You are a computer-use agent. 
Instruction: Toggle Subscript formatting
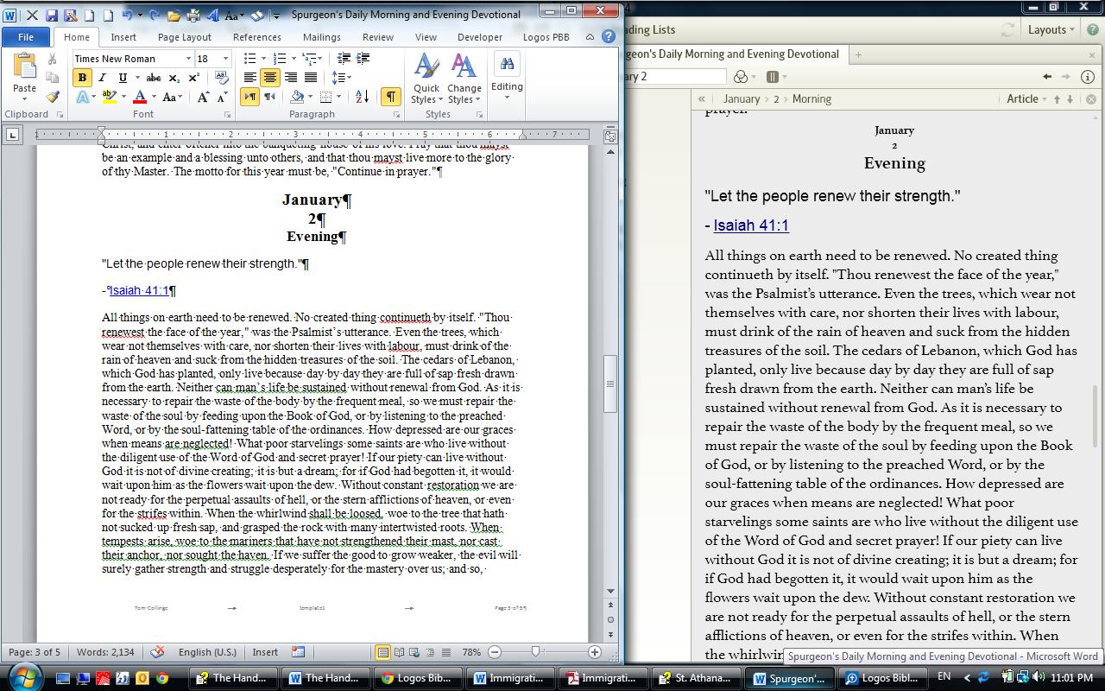pos(174,78)
